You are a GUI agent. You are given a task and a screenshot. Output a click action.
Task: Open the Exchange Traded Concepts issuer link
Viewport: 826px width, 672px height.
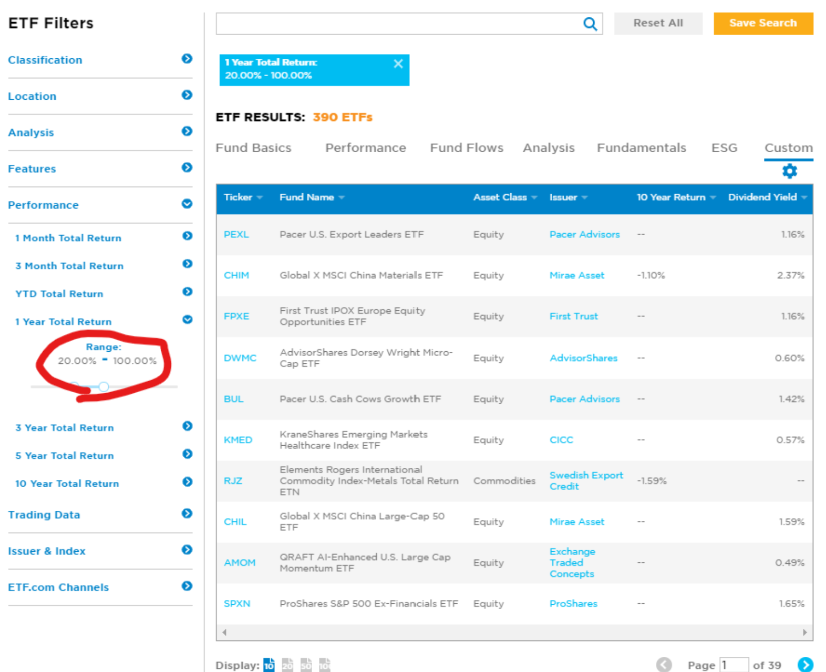point(572,563)
